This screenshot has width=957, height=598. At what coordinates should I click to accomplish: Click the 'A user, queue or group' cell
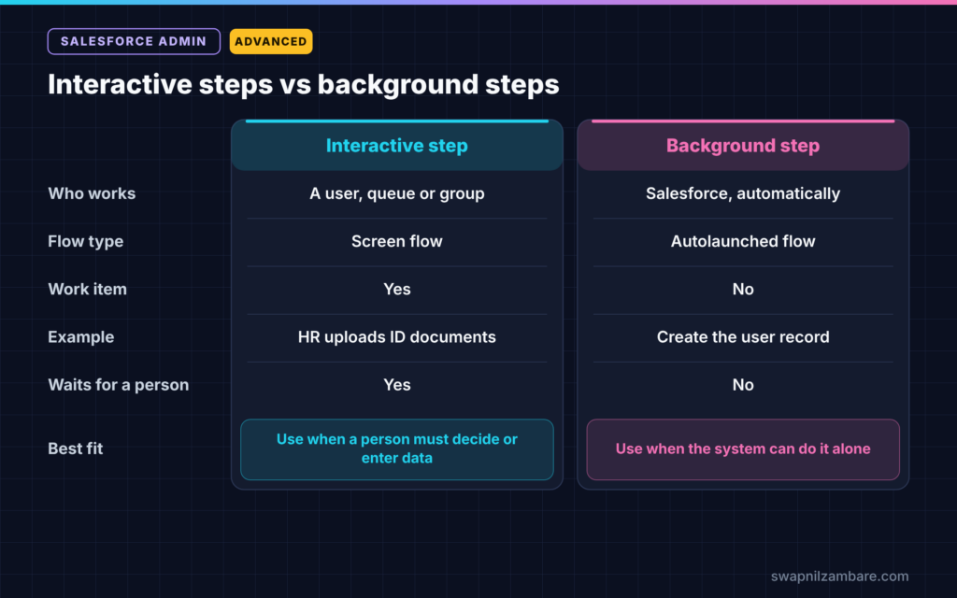coord(396,193)
